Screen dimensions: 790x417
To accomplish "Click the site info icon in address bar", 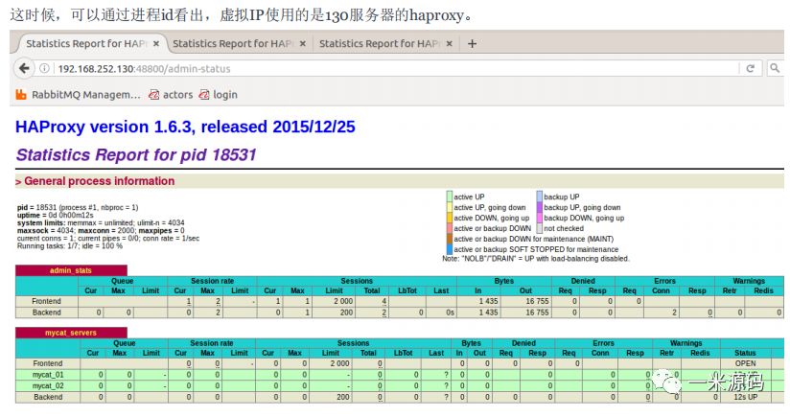I will 44,68.
